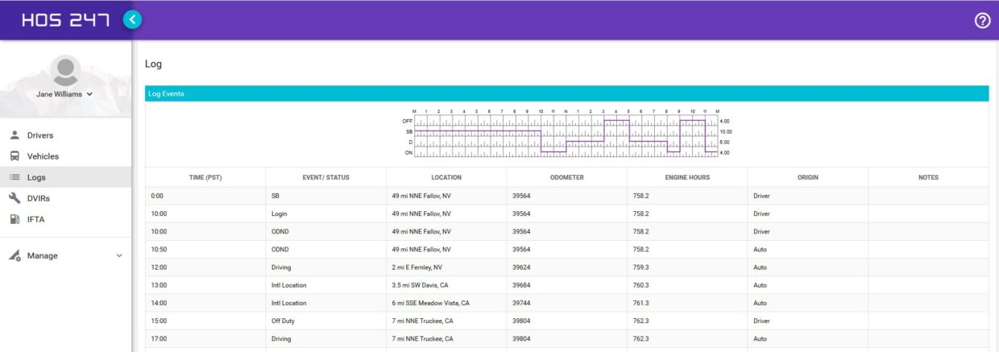The image size is (999, 352).
Task: Click the TIME (PST) column header
Action: pyautogui.click(x=205, y=177)
